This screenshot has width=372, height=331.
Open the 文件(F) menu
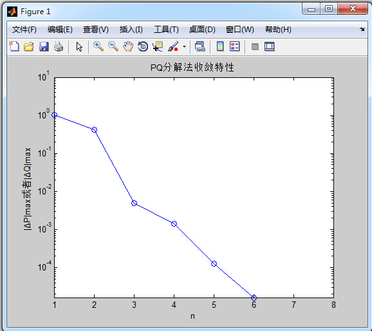(x=24, y=30)
